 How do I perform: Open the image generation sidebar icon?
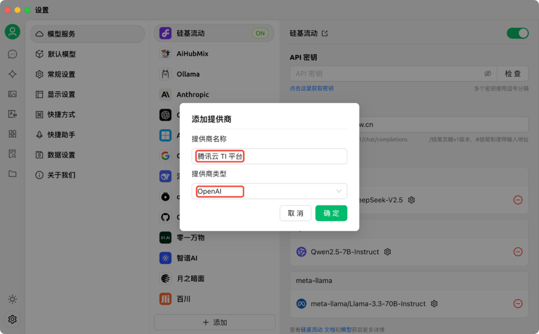click(x=12, y=94)
